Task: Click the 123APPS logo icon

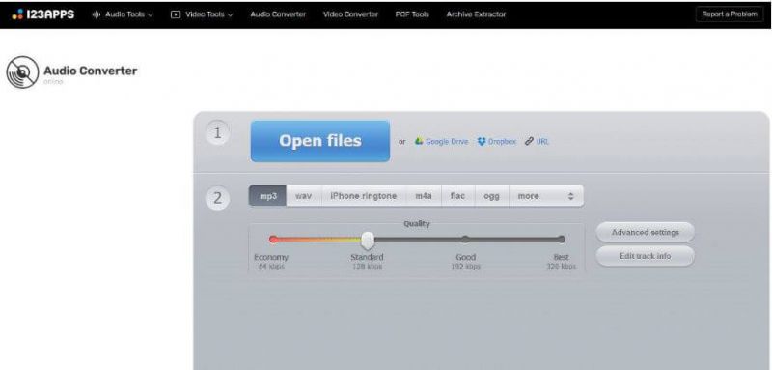Action: pyautogui.click(x=17, y=14)
